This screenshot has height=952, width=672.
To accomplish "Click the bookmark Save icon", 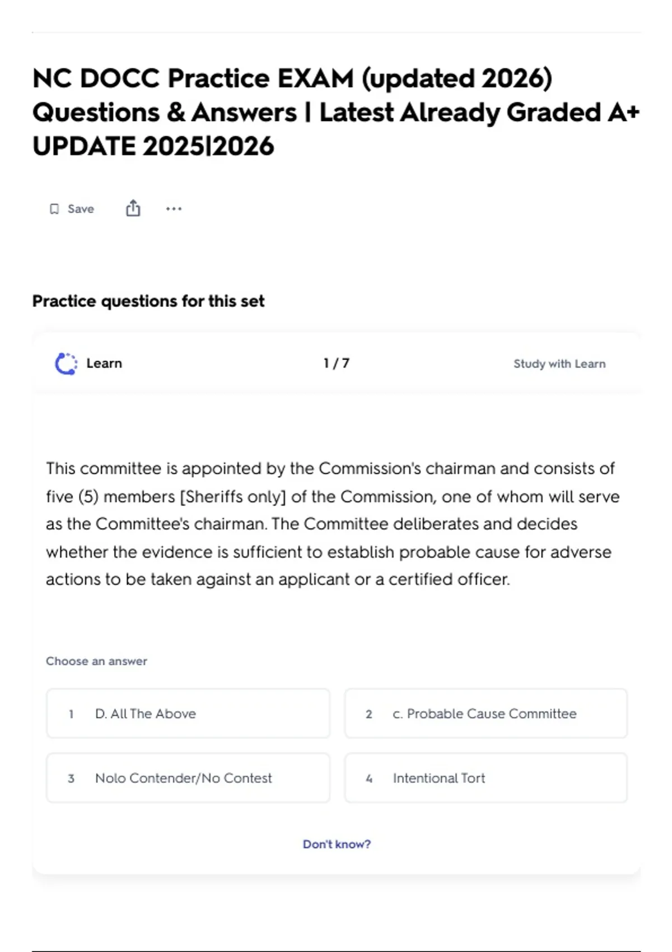I will pos(54,209).
